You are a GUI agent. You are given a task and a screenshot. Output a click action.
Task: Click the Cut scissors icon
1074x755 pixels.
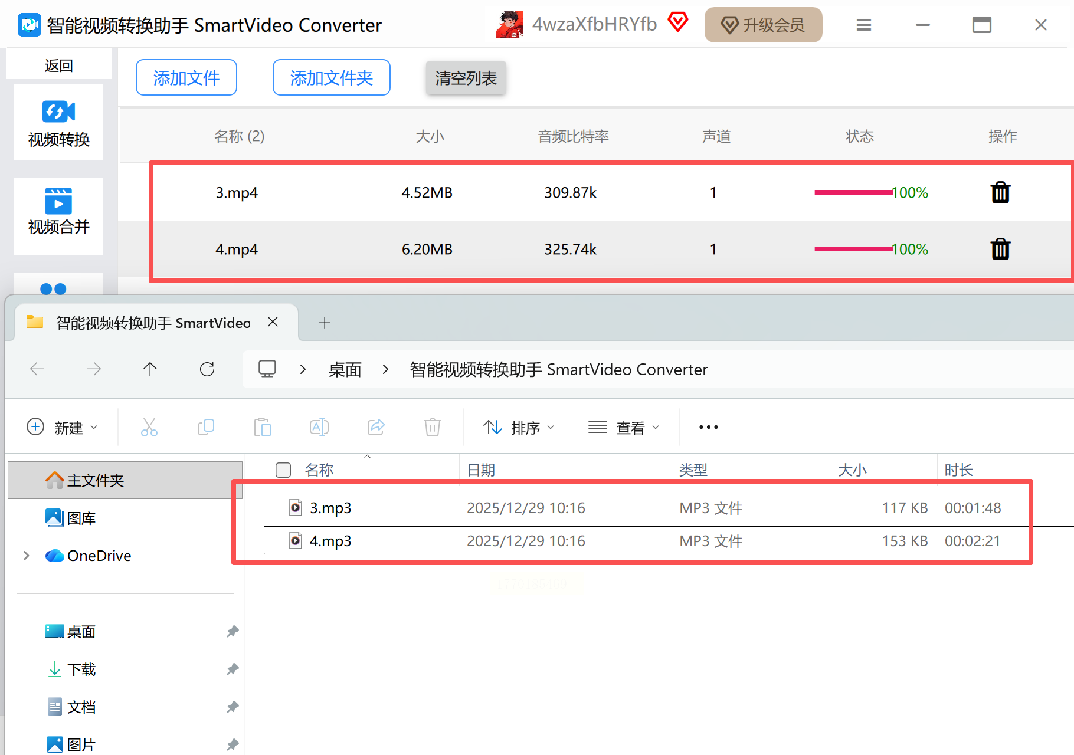click(149, 427)
